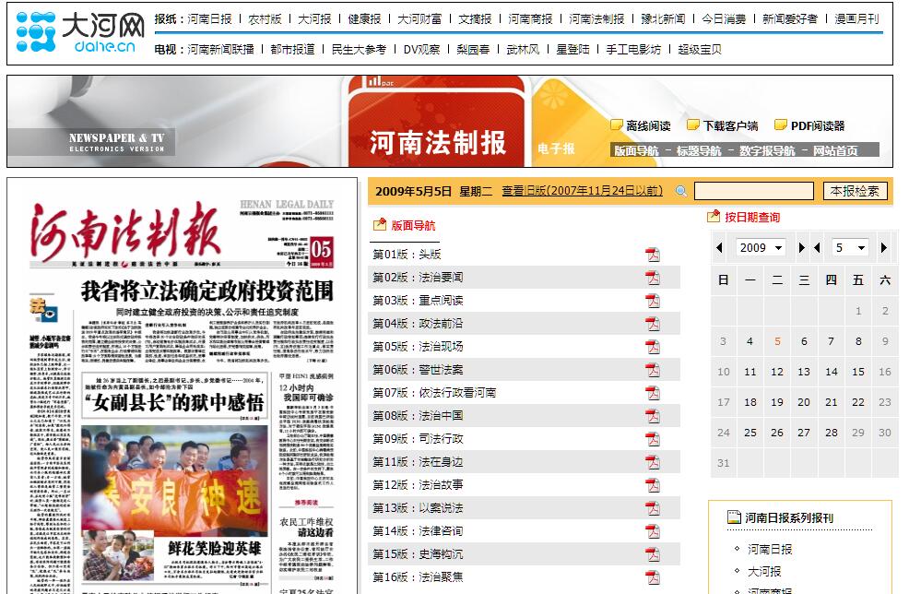Select day 12 in the calendar
The width and height of the screenshot is (909, 594).
click(777, 372)
